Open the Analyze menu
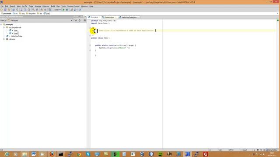The height and width of the screenshot is (157, 280). (38, 6)
